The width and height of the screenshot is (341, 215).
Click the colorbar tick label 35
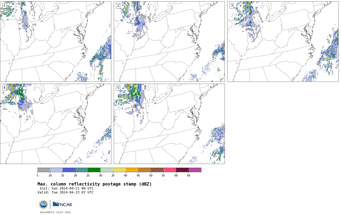click(x=113, y=175)
